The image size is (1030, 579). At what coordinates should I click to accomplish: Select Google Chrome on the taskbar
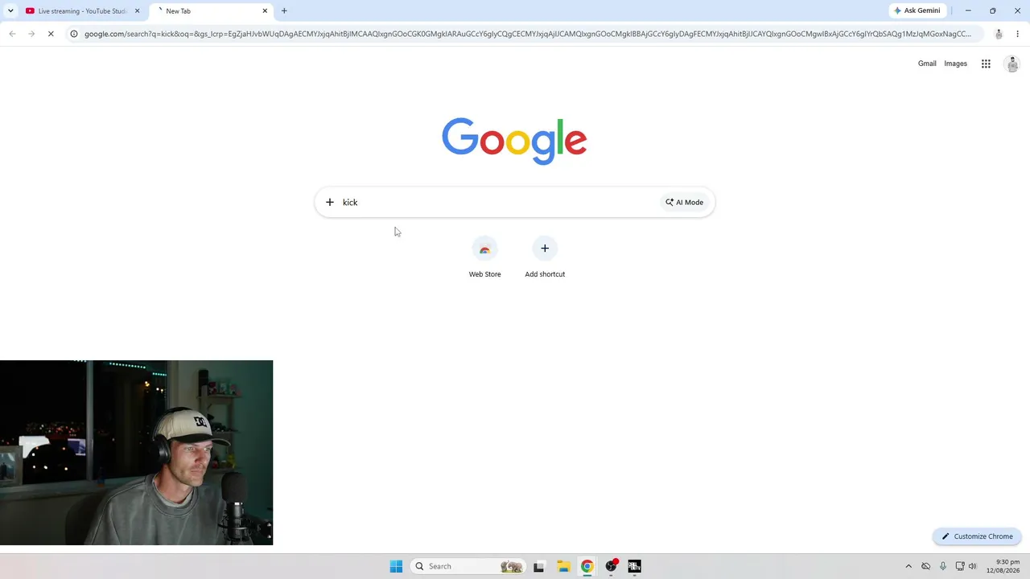click(587, 566)
